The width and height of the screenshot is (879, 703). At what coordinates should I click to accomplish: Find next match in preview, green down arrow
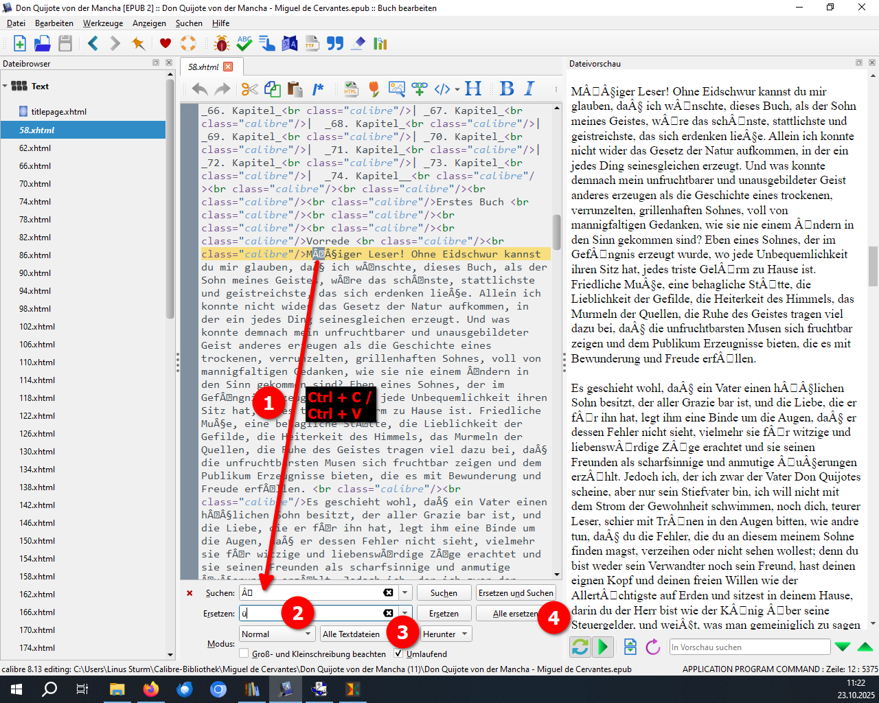click(843, 647)
